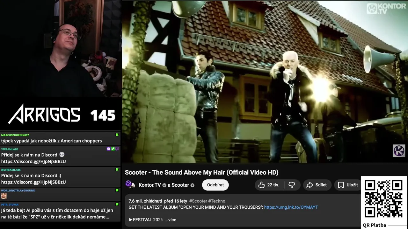Click the video title text
Screen dimensions: 408x229
(201, 172)
